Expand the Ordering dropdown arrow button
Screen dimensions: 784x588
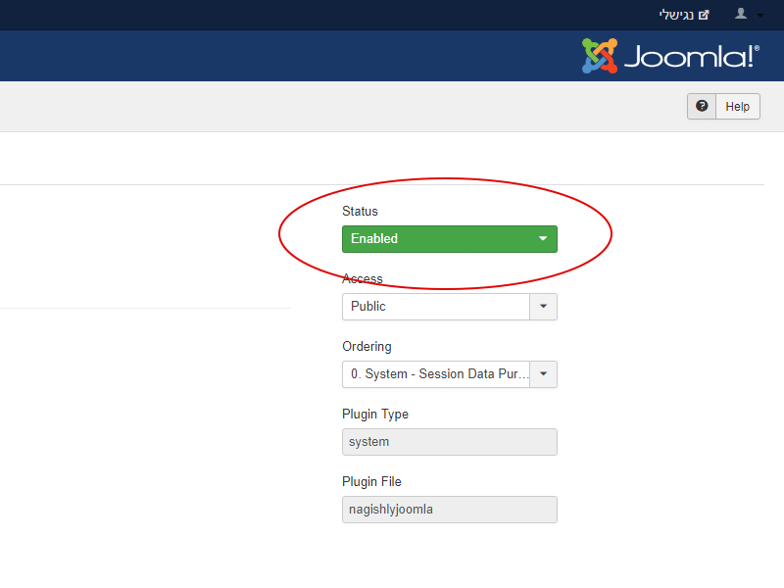pos(544,374)
